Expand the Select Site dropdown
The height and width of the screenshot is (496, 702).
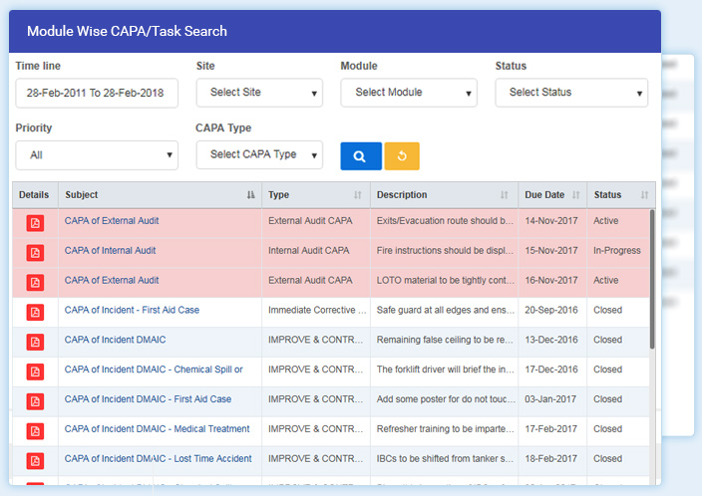click(x=259, y=93)
